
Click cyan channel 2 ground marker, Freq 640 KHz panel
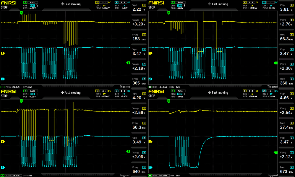pos(3,168)
